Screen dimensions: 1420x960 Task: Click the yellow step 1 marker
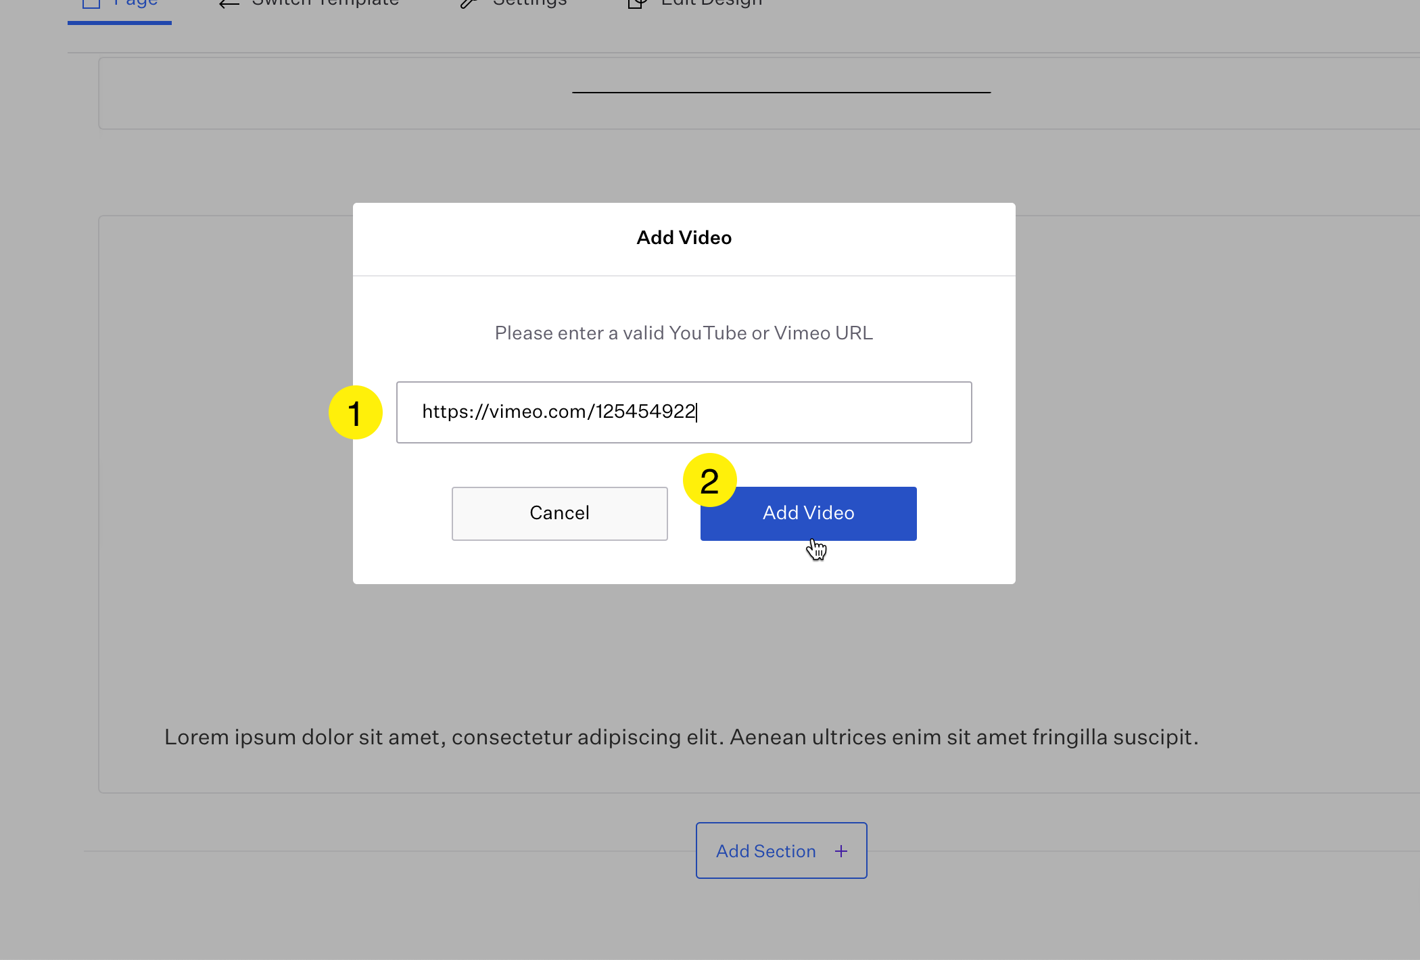point(355,412)
